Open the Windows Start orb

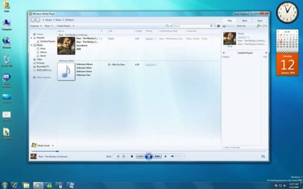(x=4, y=185)
